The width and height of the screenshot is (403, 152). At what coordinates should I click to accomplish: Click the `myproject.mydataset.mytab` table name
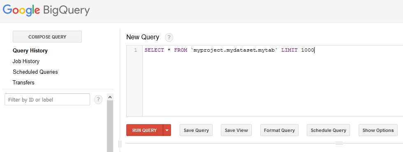[x=234, y=50]
